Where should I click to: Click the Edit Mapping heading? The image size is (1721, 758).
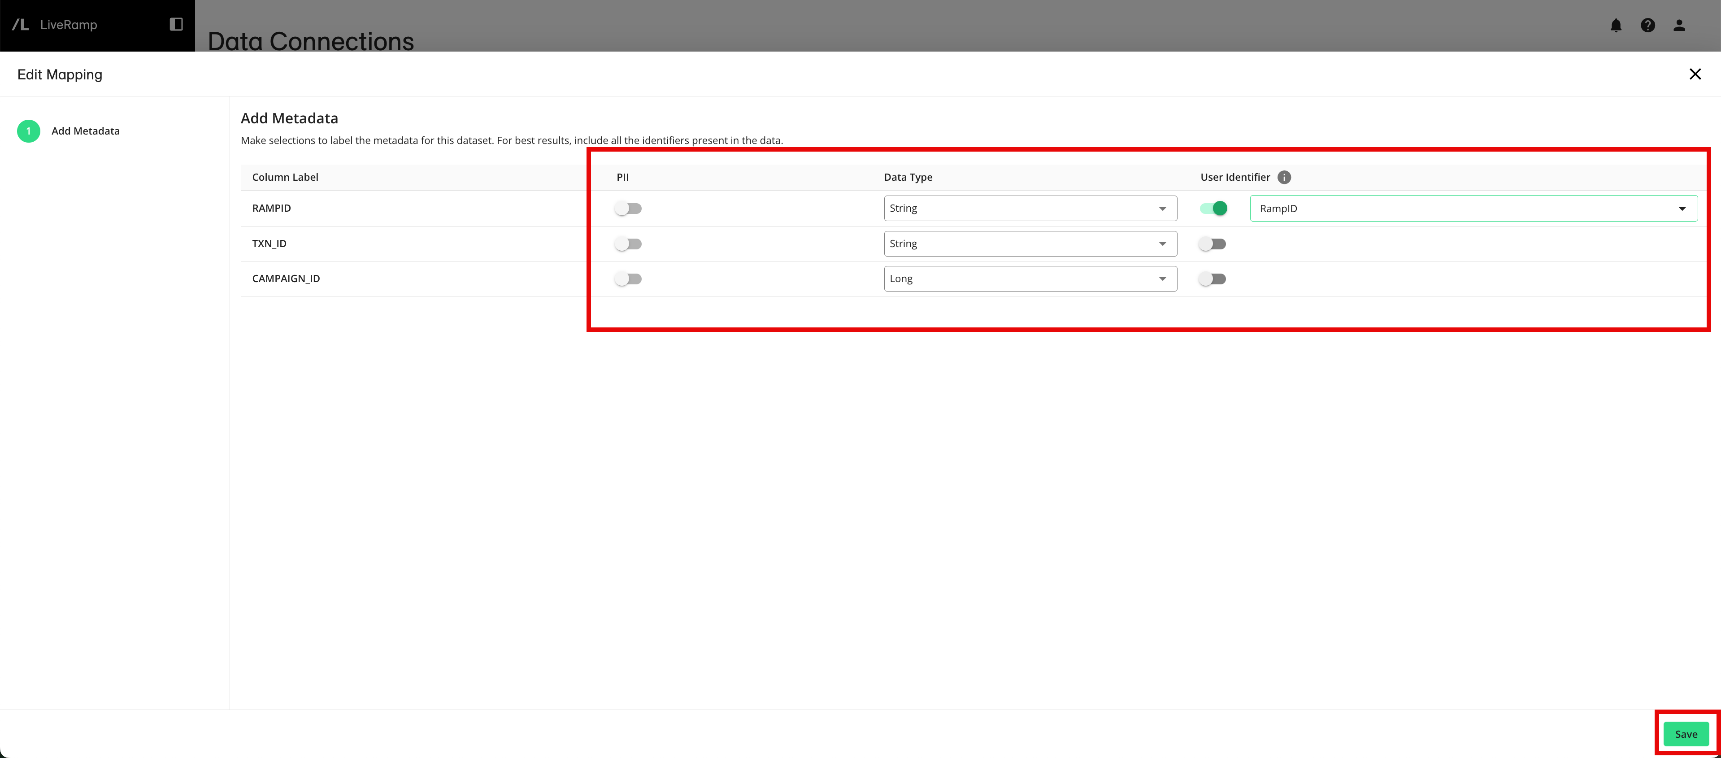(60, 74)
